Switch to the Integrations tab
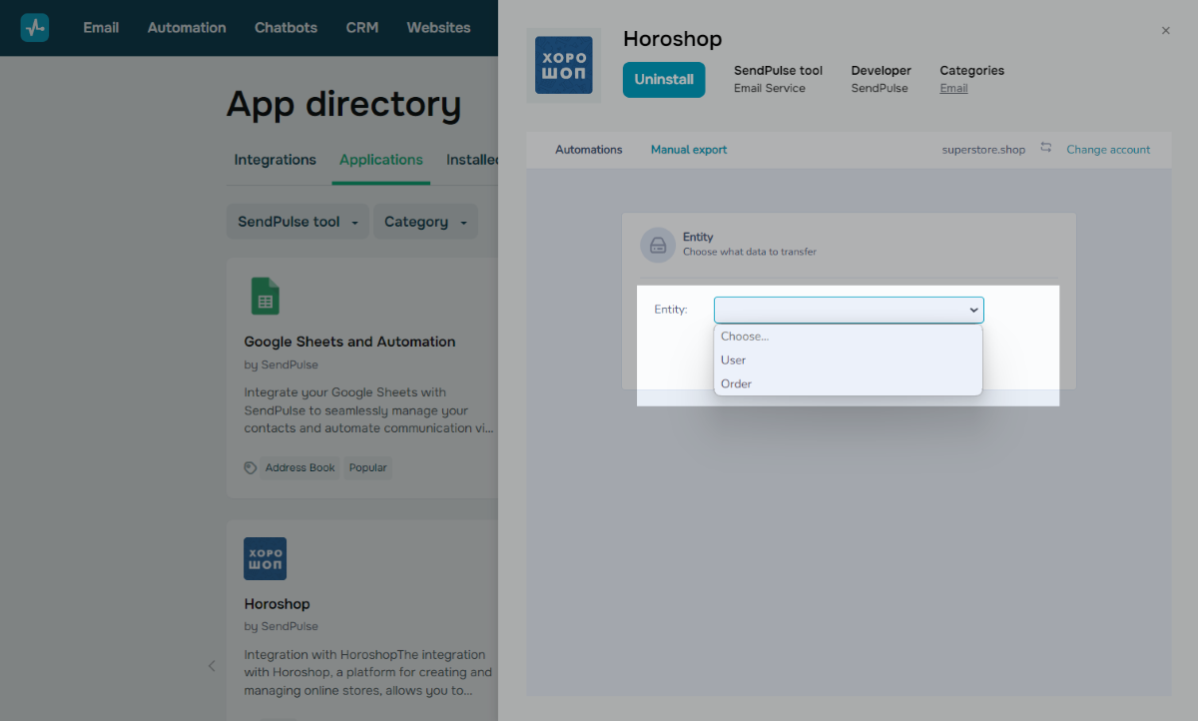The image size is (1198, 721). [x=275, y=160]
